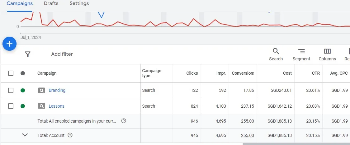This screenshot has width=350, height=145.
Task: Tick the select-all checkbox in header
Action: pyautogui.click(x=11, y=73)
